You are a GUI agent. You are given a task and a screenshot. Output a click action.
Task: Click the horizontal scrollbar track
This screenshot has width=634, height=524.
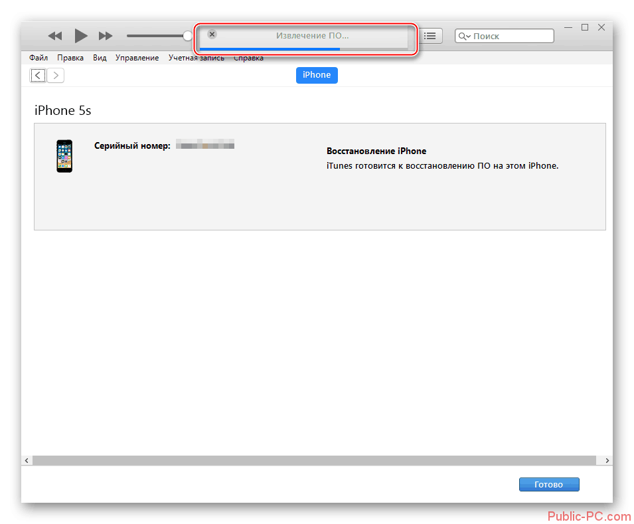coord(314,460)
